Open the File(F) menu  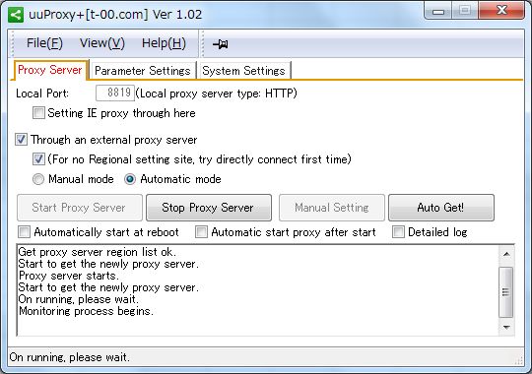[x=44, y=43]
